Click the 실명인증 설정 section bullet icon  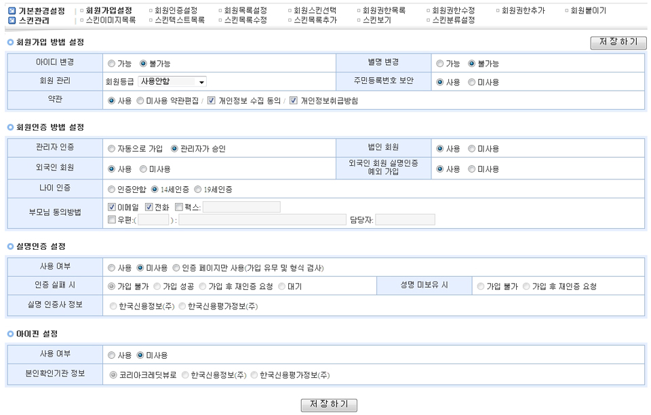coord(10,246)
